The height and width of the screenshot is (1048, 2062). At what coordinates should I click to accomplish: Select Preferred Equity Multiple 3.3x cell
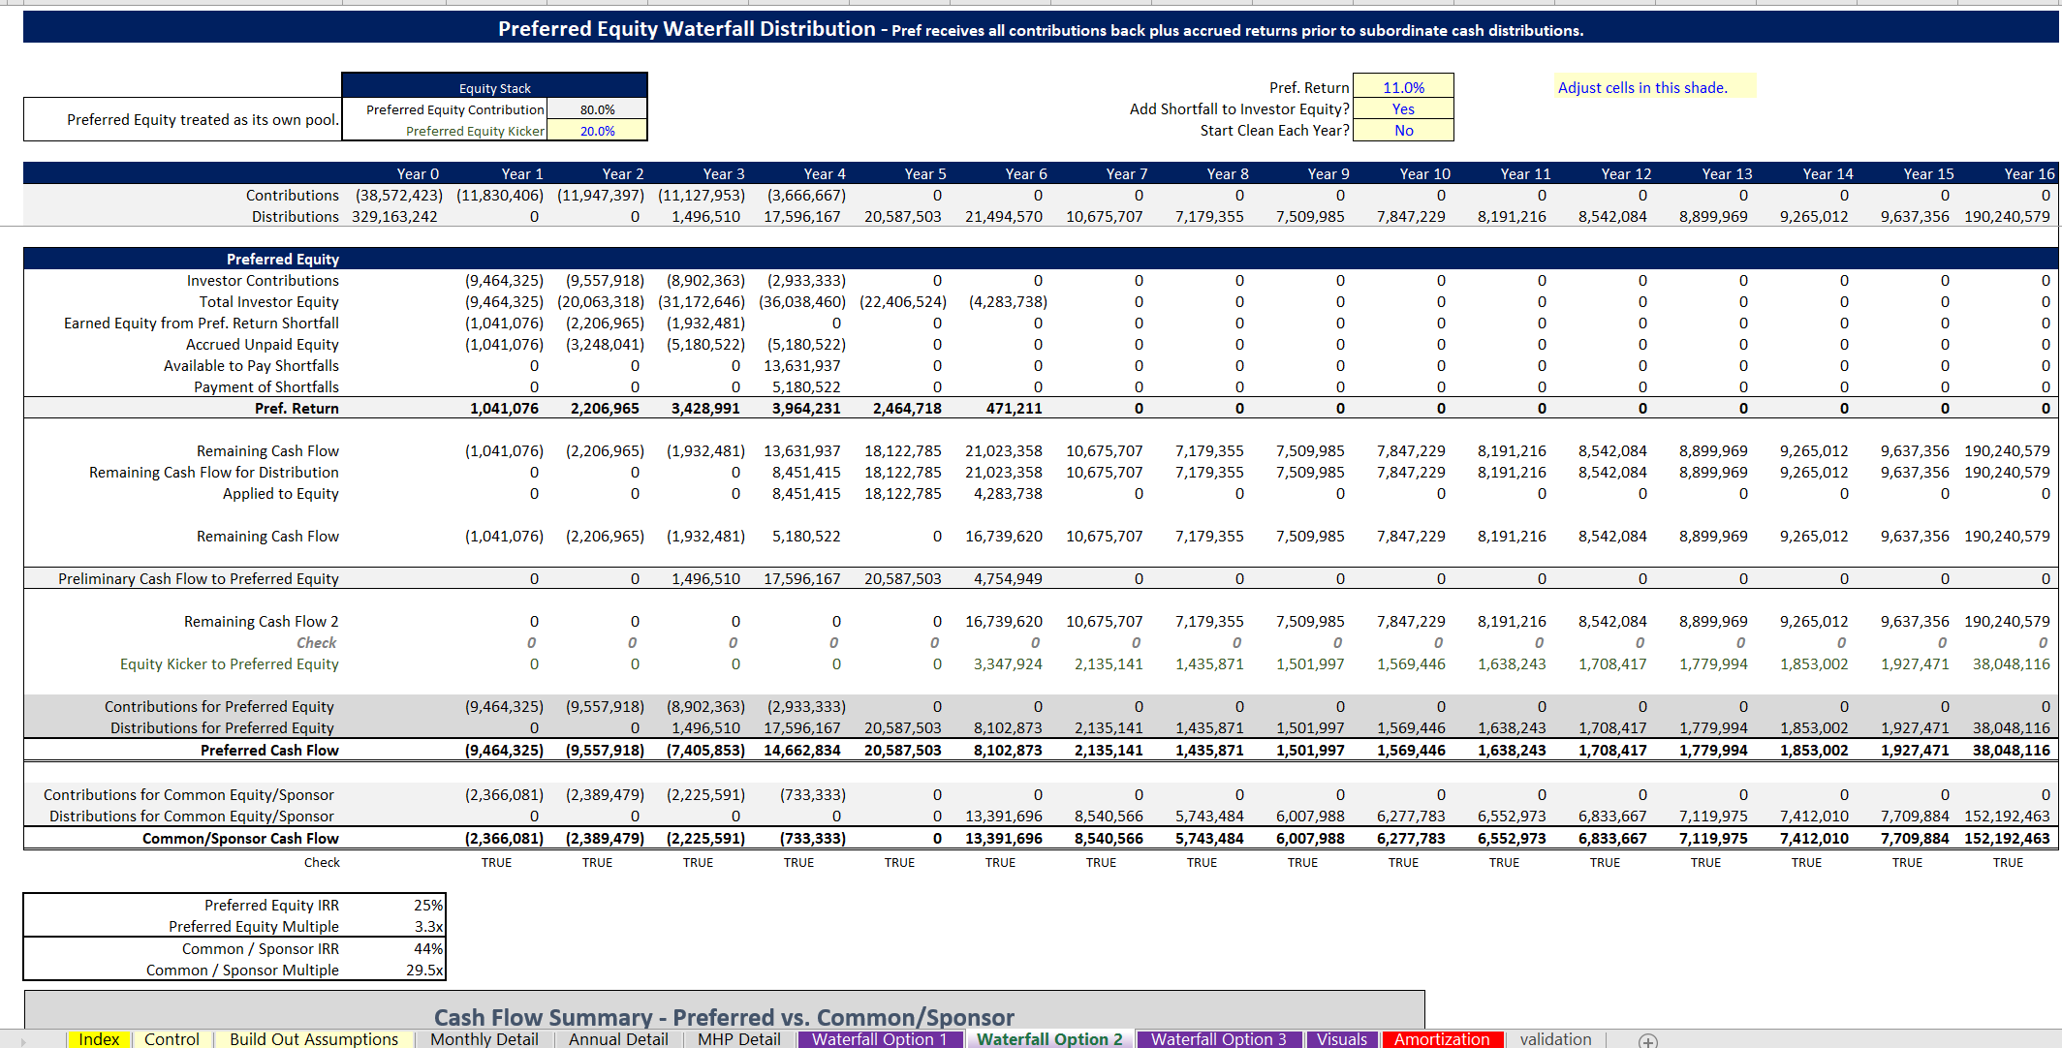[x=428, y=926]
